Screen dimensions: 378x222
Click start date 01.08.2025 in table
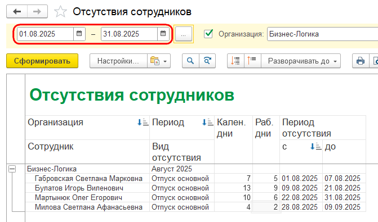click(301, 179)
